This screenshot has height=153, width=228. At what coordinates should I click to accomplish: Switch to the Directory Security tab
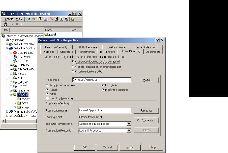tap(56, 47)
